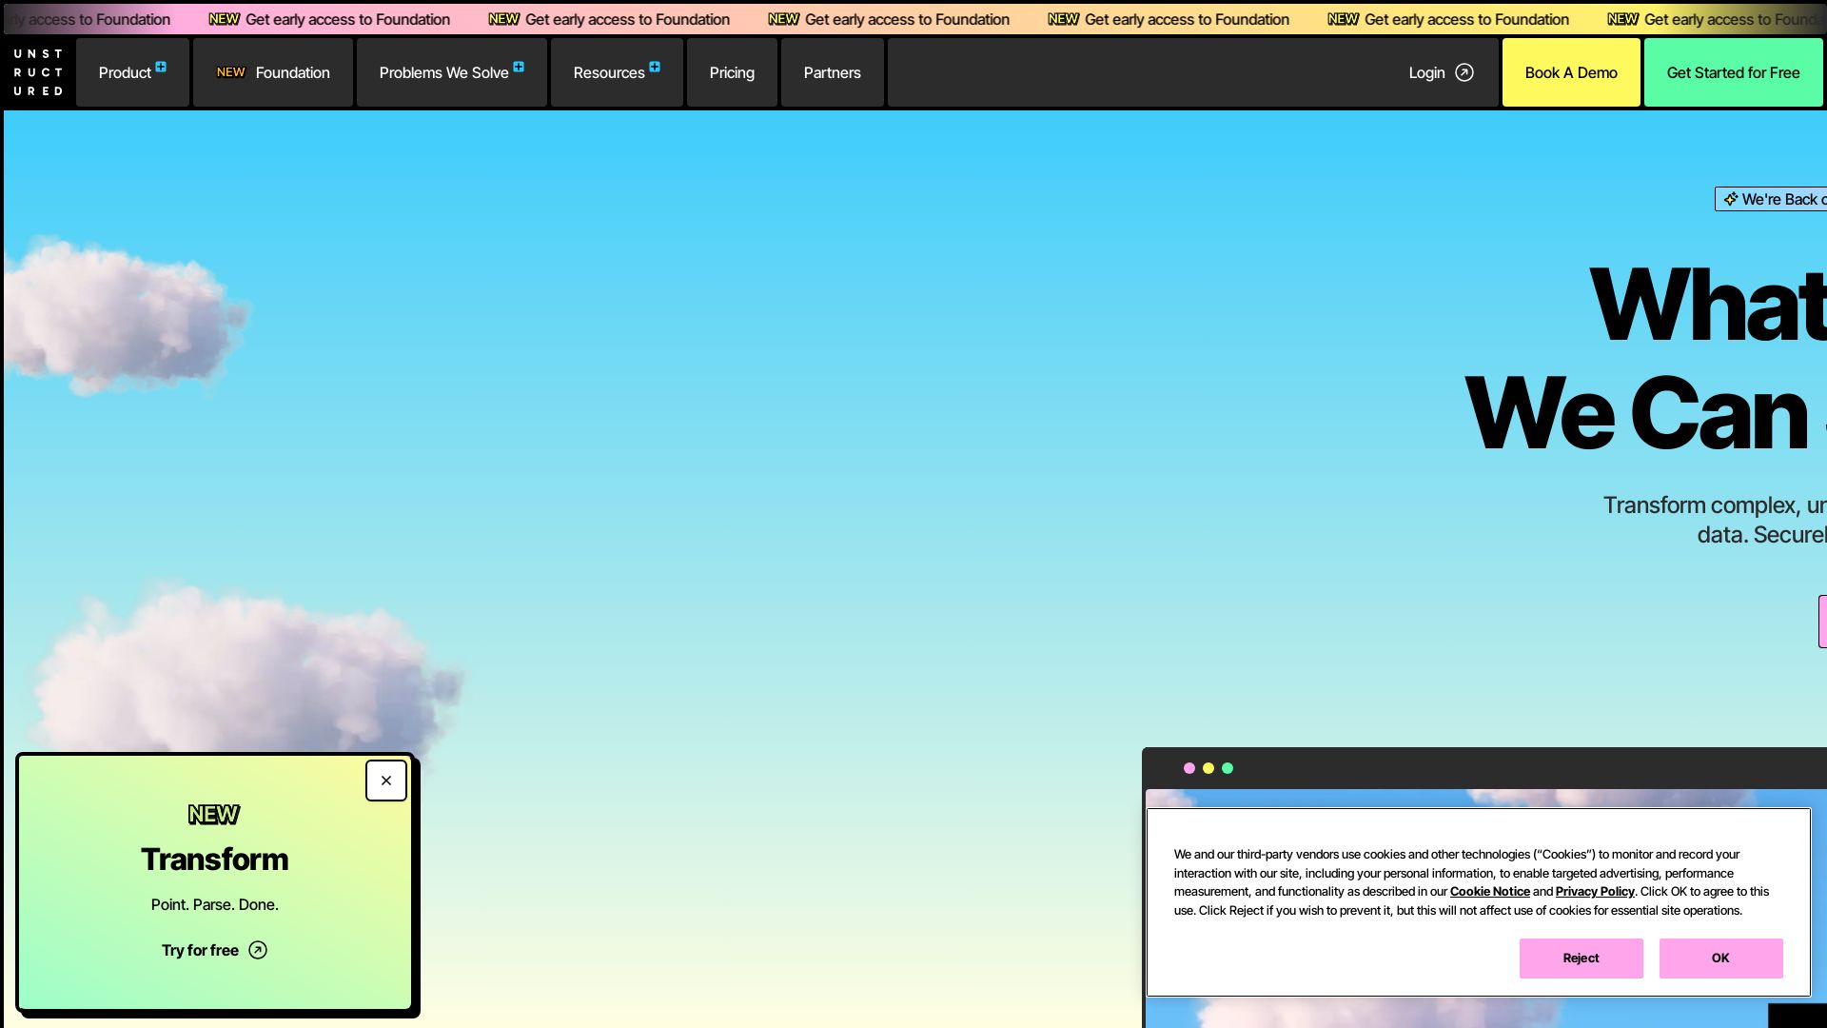Screen dimensions: 1827x1028
Task: Open the Cookie Notice link
Action: point(1489,892)
